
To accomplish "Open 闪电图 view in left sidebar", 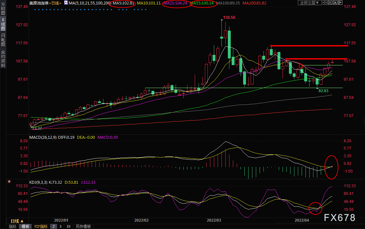I will click(3, 40).
